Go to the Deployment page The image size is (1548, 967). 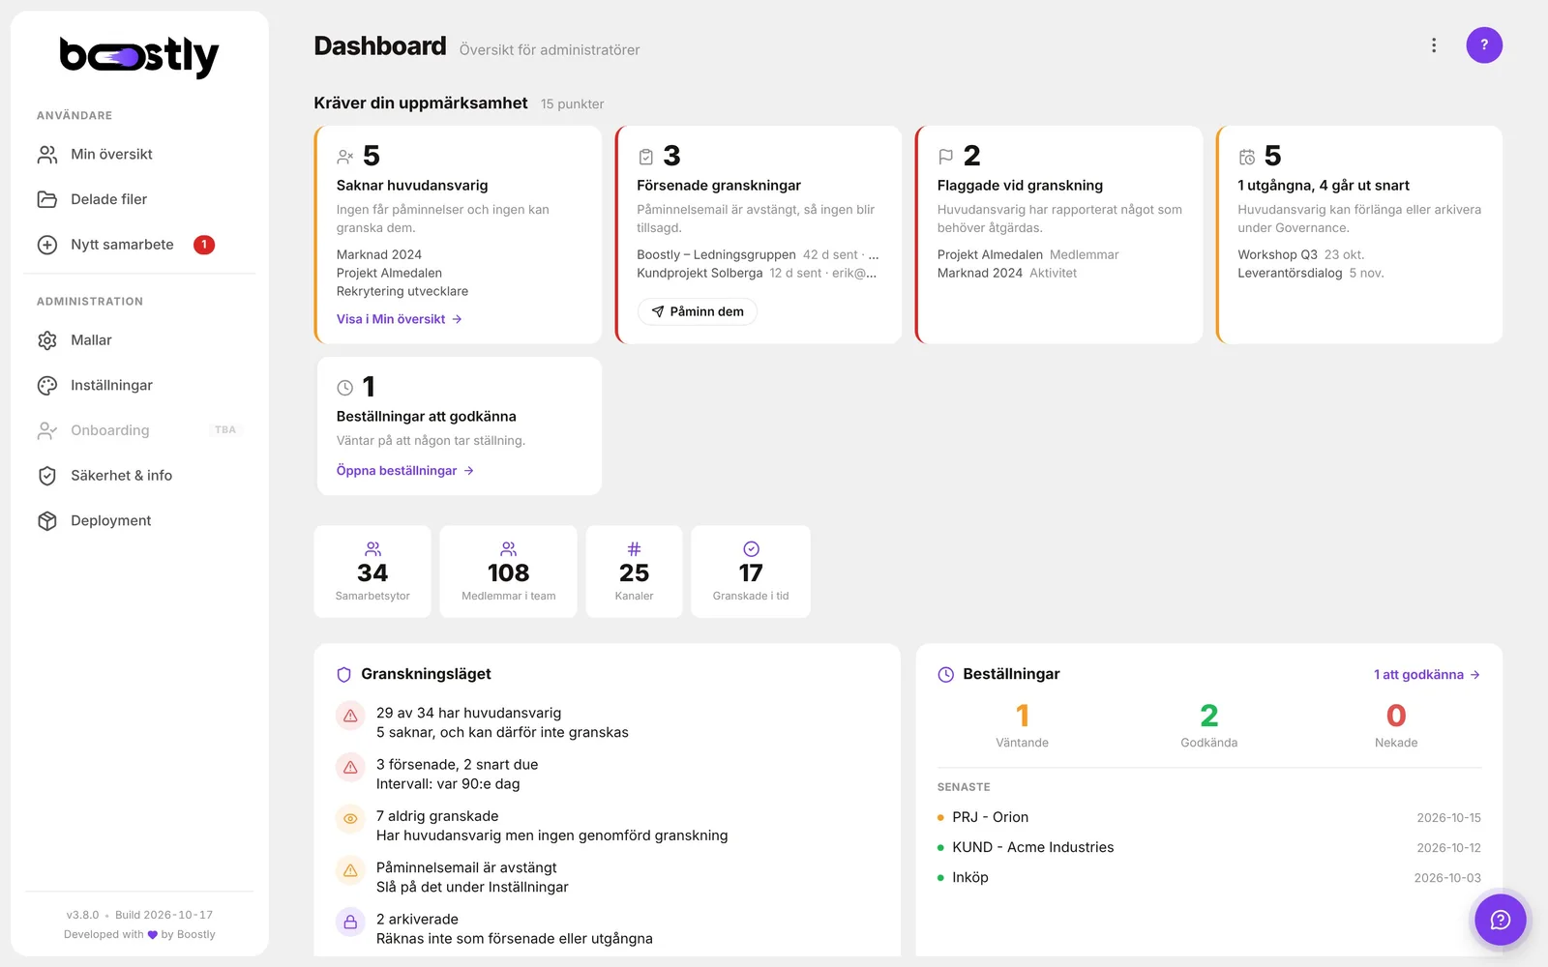(x=139, y=521)
